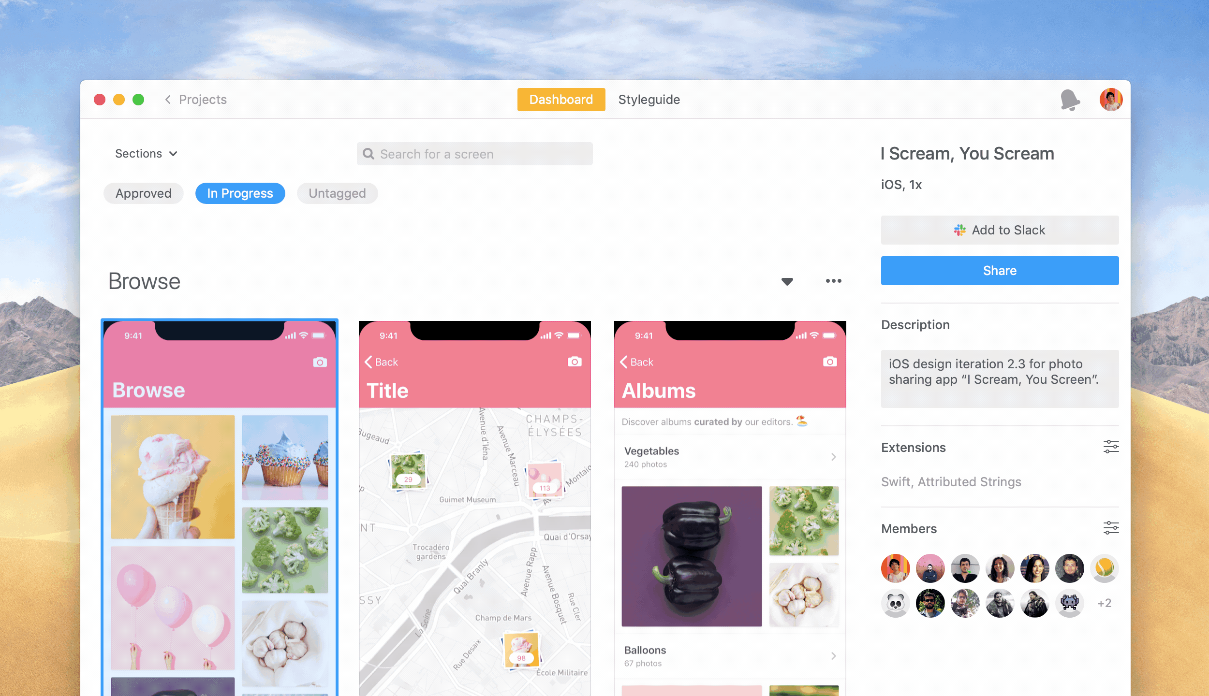Click the filter sliders icon next to Extensions
Viewport: 1209px width, 696px height.
point(1111,447)
